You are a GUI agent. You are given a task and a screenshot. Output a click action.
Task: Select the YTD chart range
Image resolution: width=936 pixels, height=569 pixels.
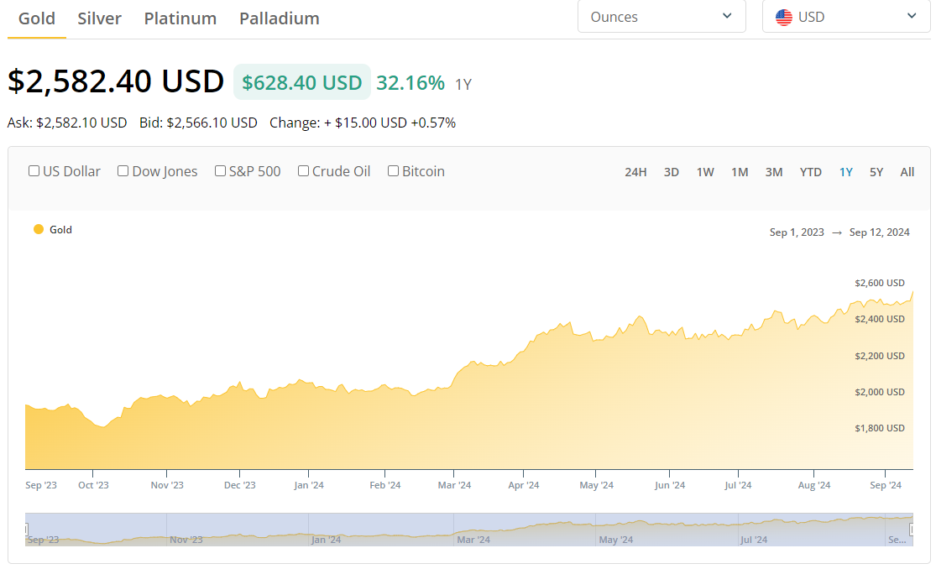pyautogui.click(x=811, y=172)
